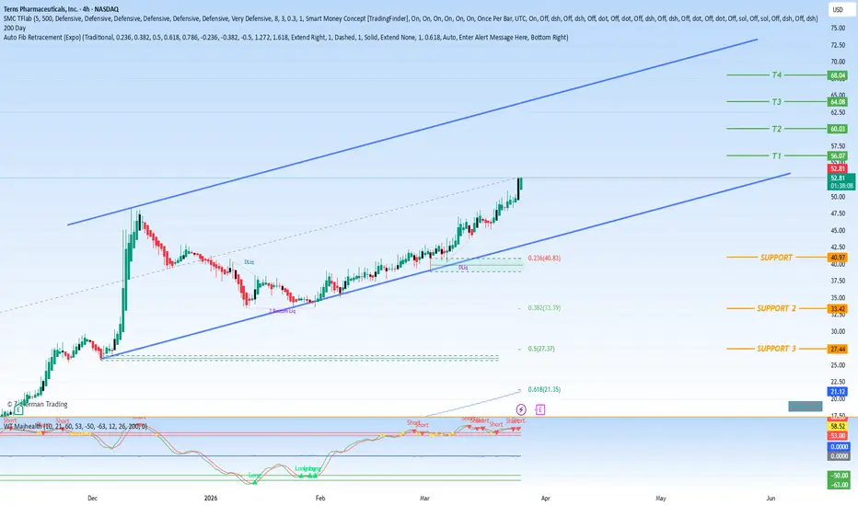Click the red 52.81 price tag
Viewport: 858px width, 506px height.
tap(838, 168)
